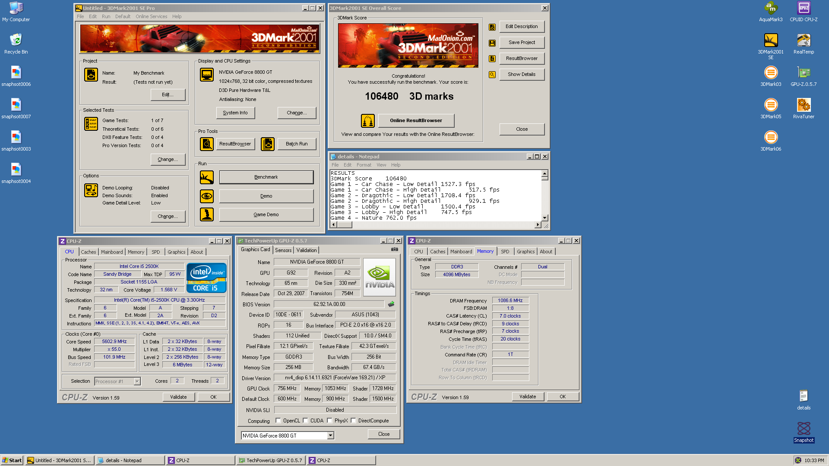829x466 pixels.
Task: Click the Core Speed value field in CPU-Z
Action: (x=114, y=342)
